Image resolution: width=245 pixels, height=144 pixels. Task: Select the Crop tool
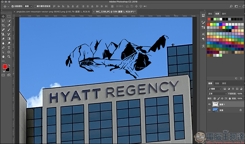point(3,25)
